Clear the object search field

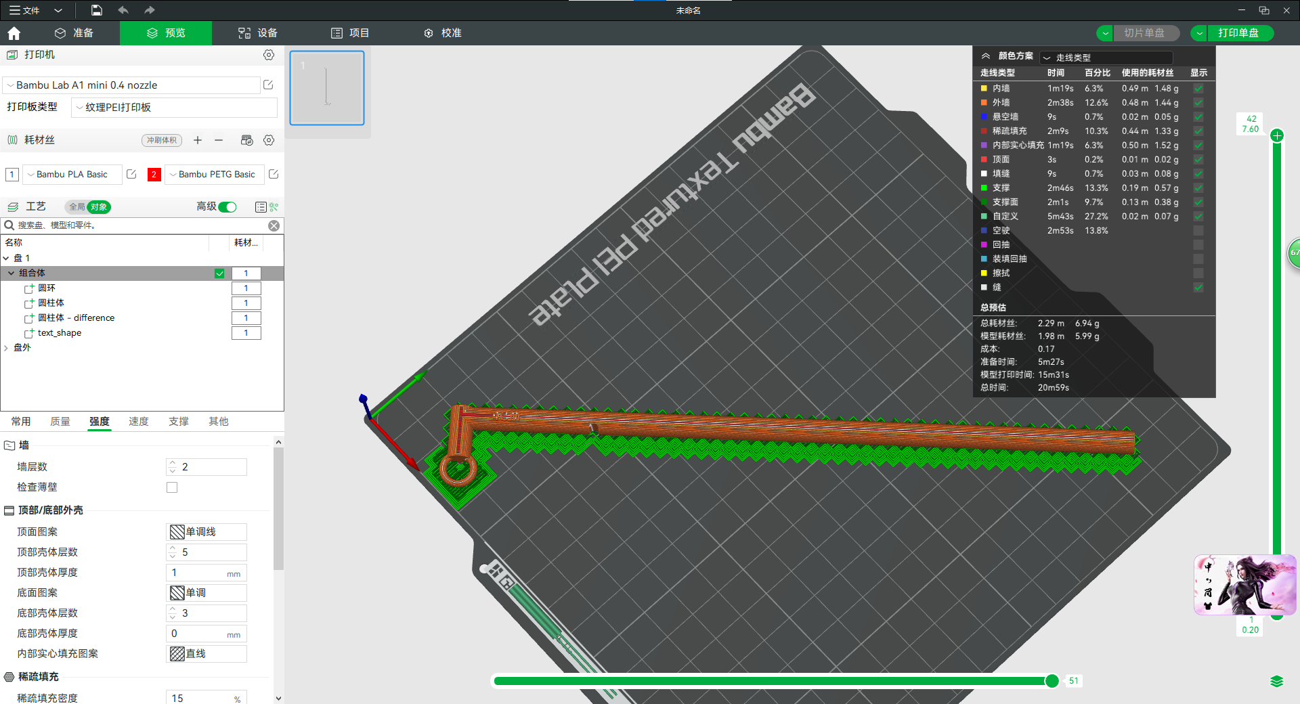coord(274,225)
